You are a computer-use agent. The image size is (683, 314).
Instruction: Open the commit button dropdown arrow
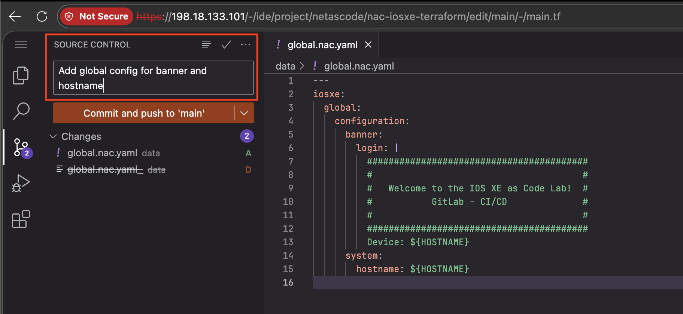[x=244, y=113]
